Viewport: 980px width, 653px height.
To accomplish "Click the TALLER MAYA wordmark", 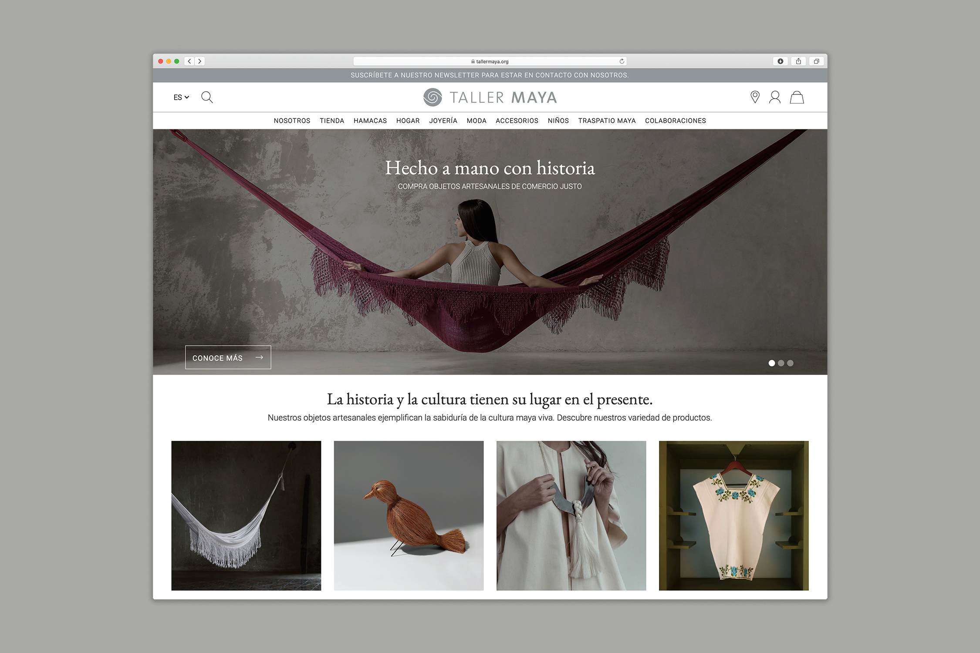I will 504,98.
